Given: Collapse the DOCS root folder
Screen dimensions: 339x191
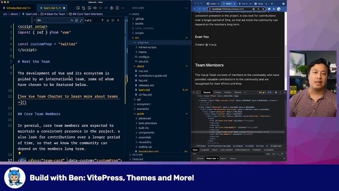Looking at the screenshot, I should point(136,14).
